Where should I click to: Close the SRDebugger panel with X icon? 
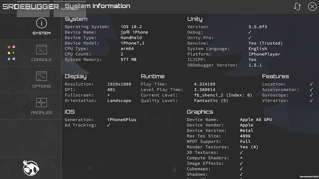[x=312, y=6]
